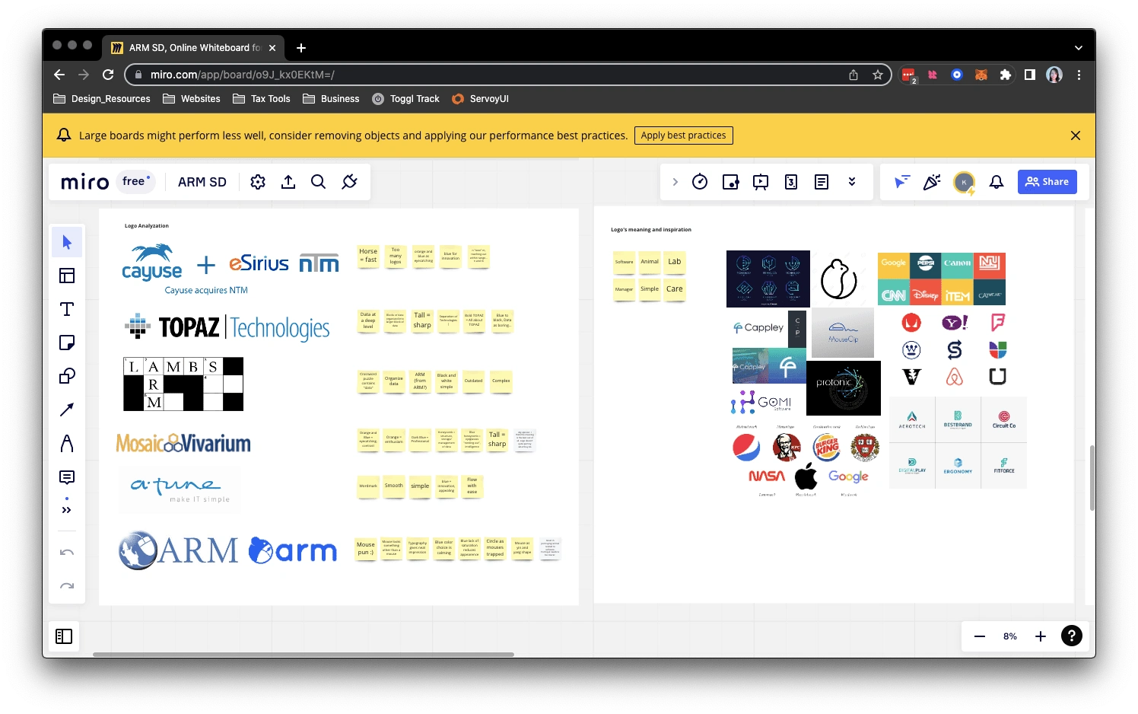Viewport: 1138px width, 714px height.
Task: Open the Templates tool
Action: (x=67, y=276)
